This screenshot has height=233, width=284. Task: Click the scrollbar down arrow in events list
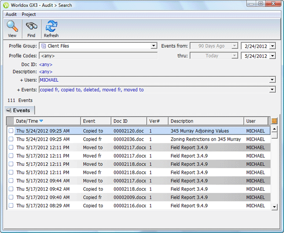(x=274, y=207)
